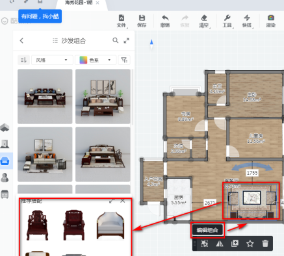Select the furniture sofa sidebar category

pos(5,160)
